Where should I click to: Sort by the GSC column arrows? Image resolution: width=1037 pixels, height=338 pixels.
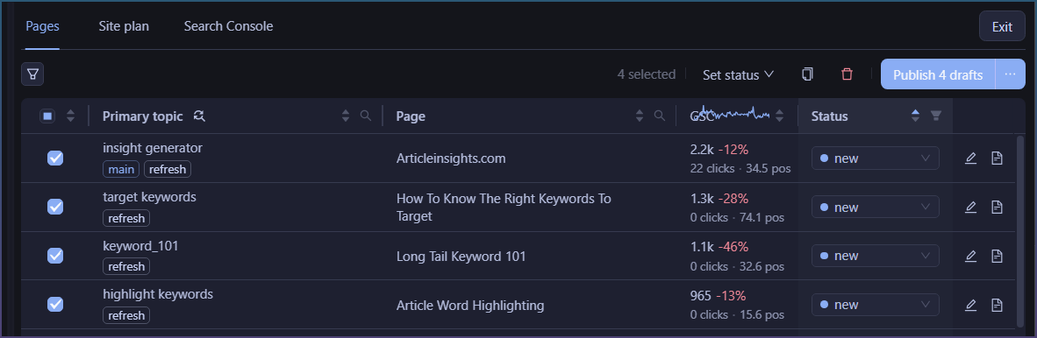click(x=780, y=116)
